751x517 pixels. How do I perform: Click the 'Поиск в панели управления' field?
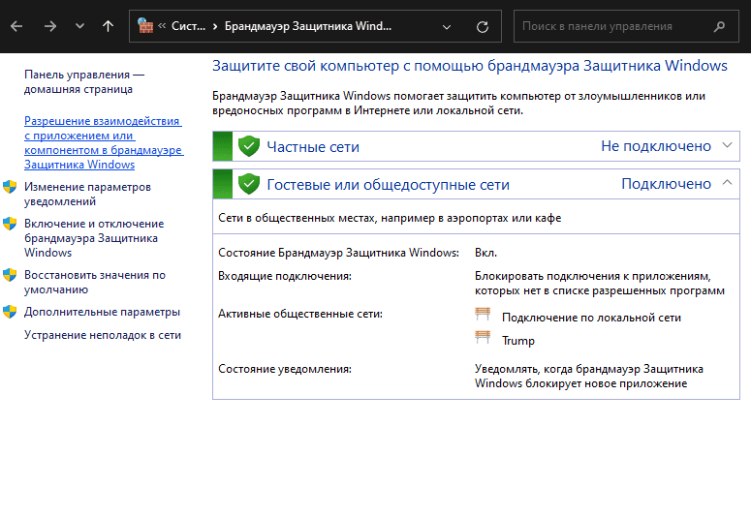point(626,26)
